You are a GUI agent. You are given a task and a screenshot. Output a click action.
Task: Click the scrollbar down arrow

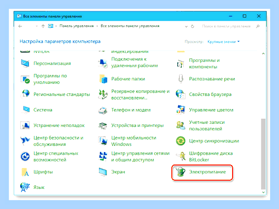point(263,192)
